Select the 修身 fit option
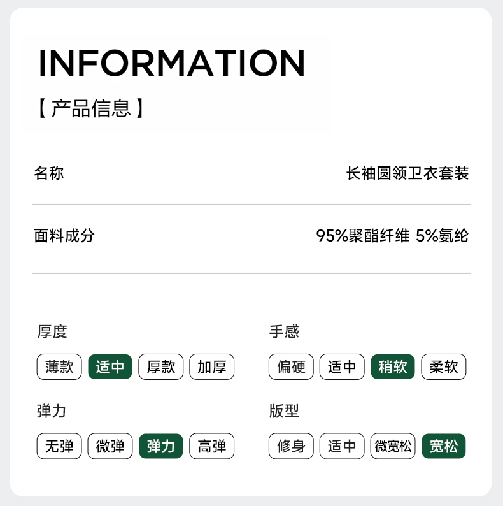This screenshot has height=506, width=503. click(x=291, y=446)
